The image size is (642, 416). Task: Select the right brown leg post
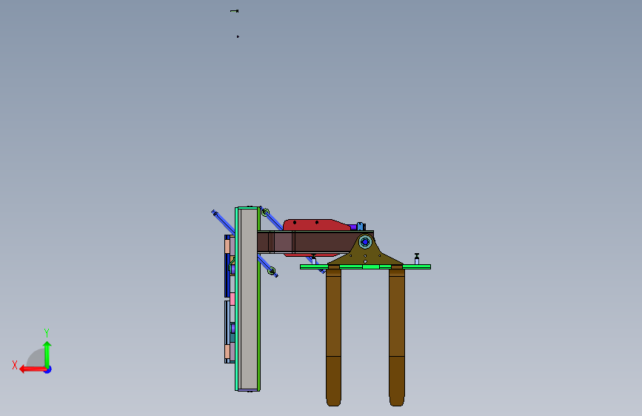click(397, 336)
